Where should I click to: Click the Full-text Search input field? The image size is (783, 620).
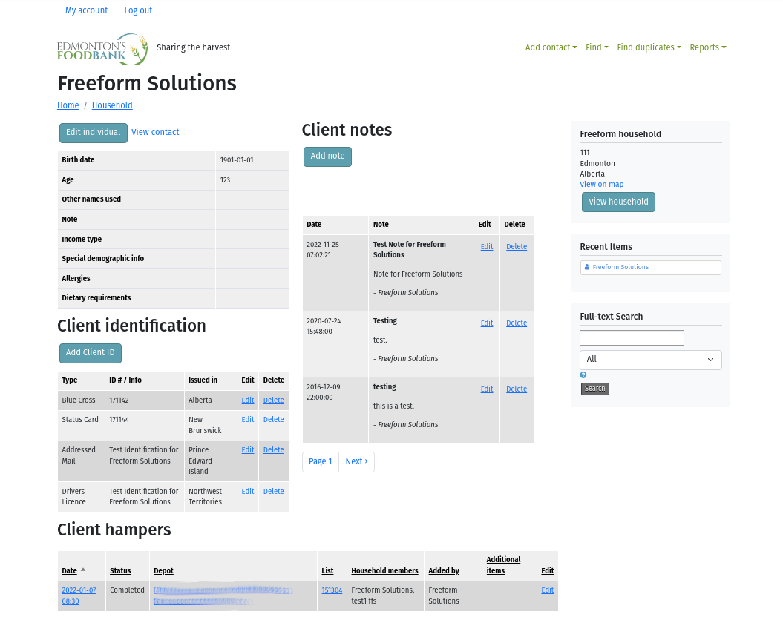tap(632, 338)
